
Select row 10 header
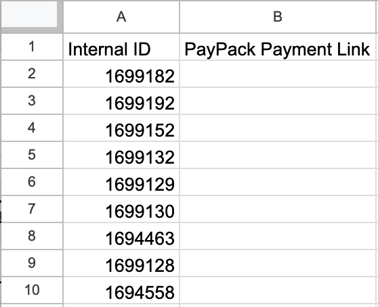(32, 290)
